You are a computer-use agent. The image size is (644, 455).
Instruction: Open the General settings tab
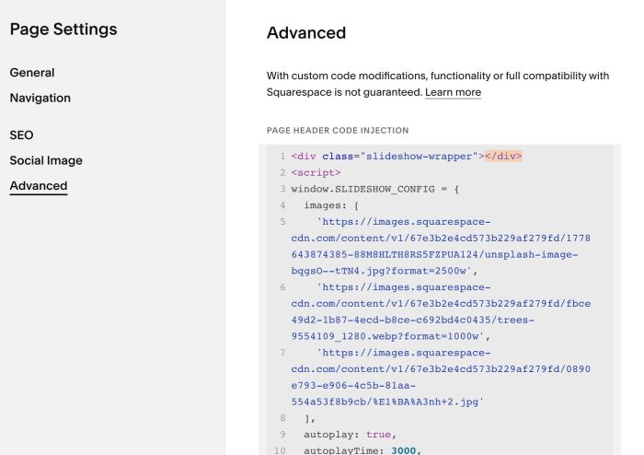(32, 73)
